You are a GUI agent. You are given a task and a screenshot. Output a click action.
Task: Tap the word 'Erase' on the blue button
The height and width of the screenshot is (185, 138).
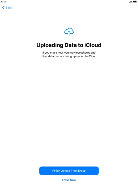pyautogui.click(x=82, y=171)
